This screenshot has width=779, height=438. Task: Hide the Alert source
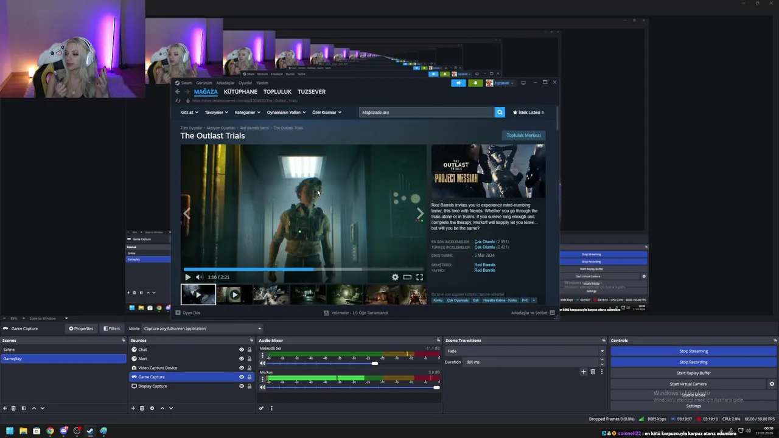click(242, 359)
